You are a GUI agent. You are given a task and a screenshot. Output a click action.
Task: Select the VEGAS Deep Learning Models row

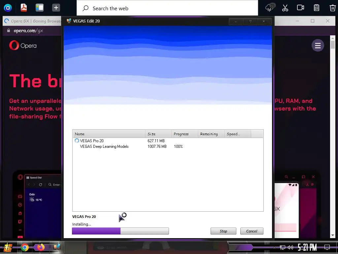(168, 147)
